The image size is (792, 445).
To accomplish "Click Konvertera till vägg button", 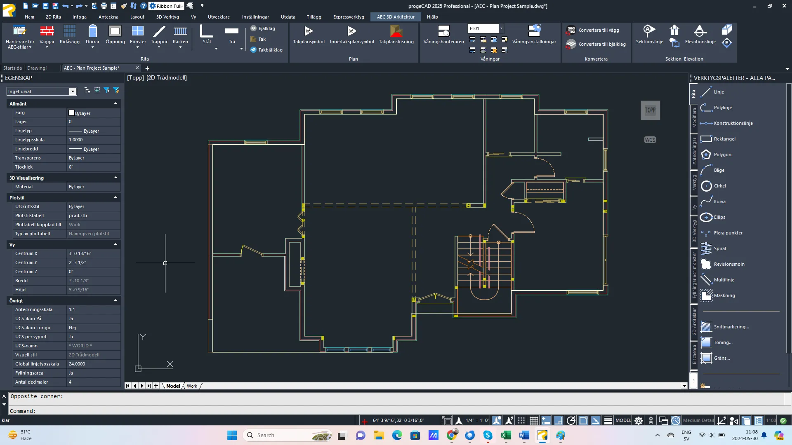I will pos(598,30).
